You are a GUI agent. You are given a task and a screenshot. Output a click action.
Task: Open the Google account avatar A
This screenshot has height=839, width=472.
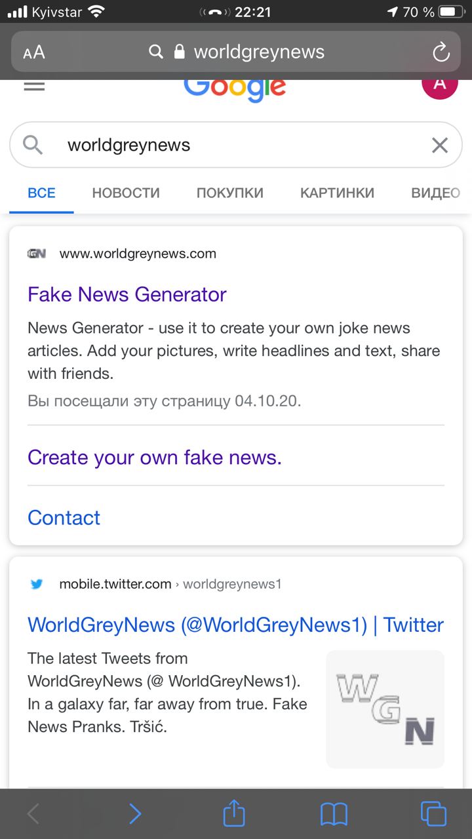click(x=440, y=84)
